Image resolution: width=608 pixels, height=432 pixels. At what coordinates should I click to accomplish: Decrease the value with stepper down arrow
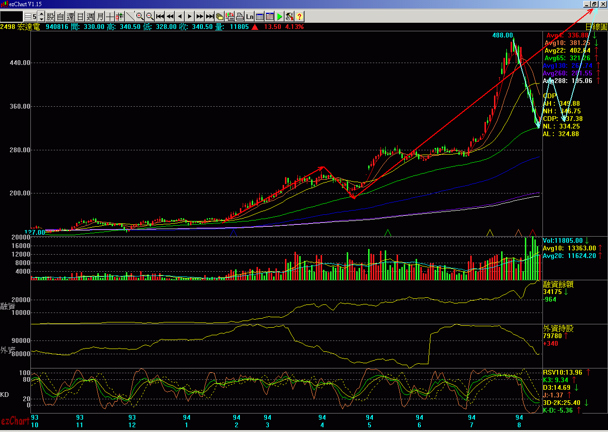point(41,19)
